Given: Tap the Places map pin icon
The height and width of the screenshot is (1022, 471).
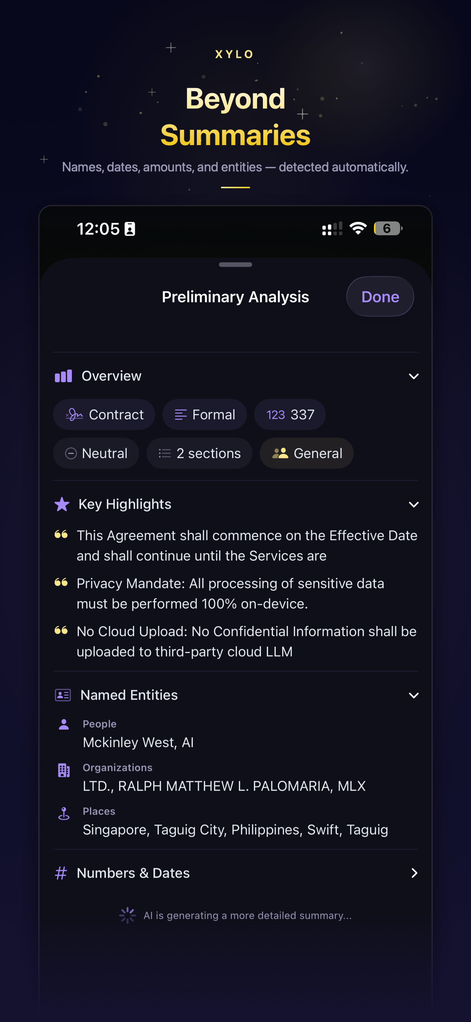Looking at the screenshot, I should (x=64, y=813).
